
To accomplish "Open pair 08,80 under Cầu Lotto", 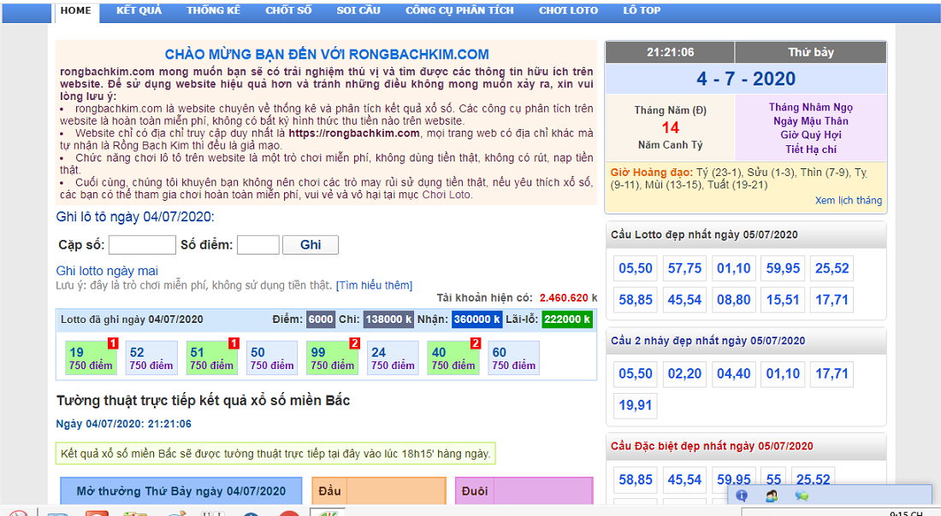I will point(733,300).
